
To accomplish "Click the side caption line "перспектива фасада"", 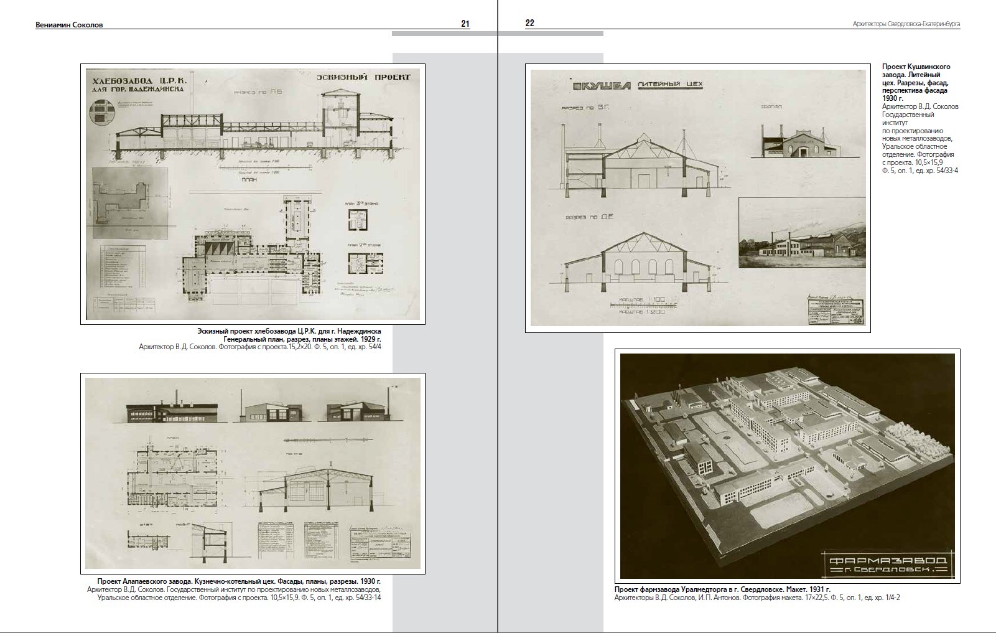I will pos(915,91).
